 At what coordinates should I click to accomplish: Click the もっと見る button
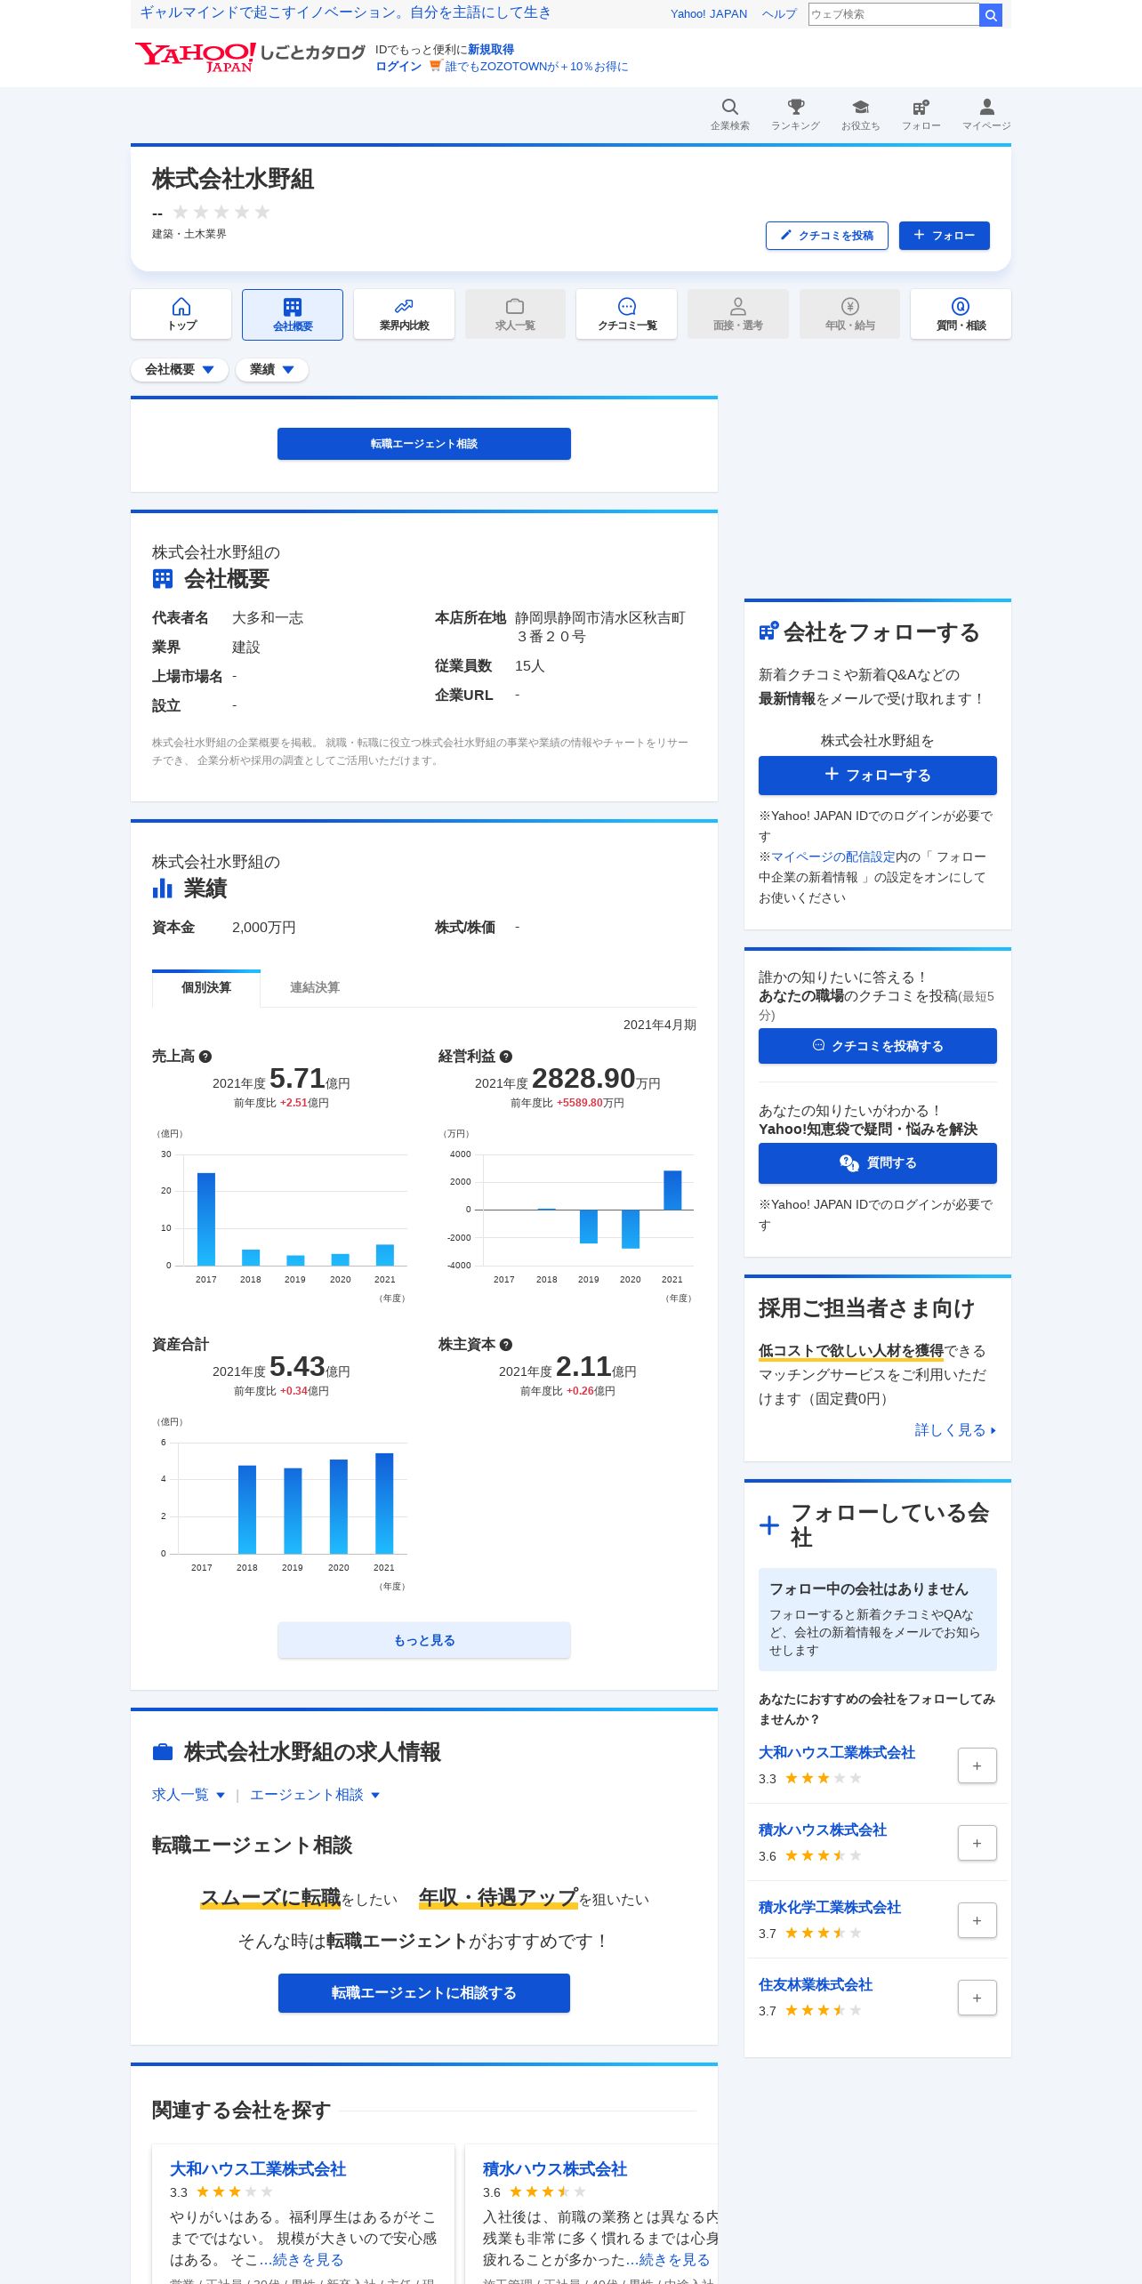[424, 1640]
